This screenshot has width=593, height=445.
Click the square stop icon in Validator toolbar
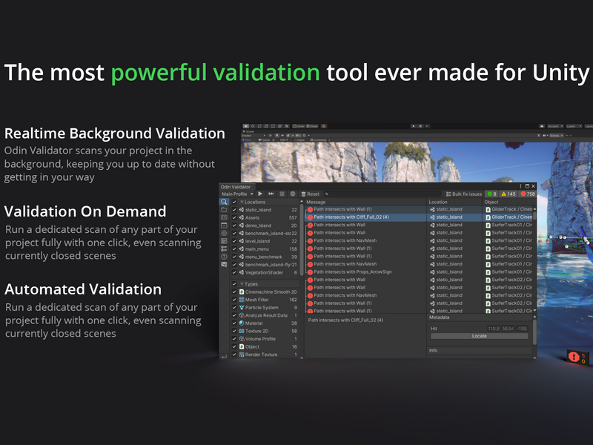pos(282,194)
